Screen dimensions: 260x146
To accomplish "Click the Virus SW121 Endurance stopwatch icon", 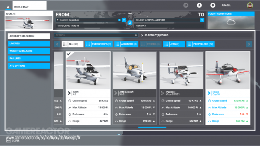I will (x=163, y=114).
